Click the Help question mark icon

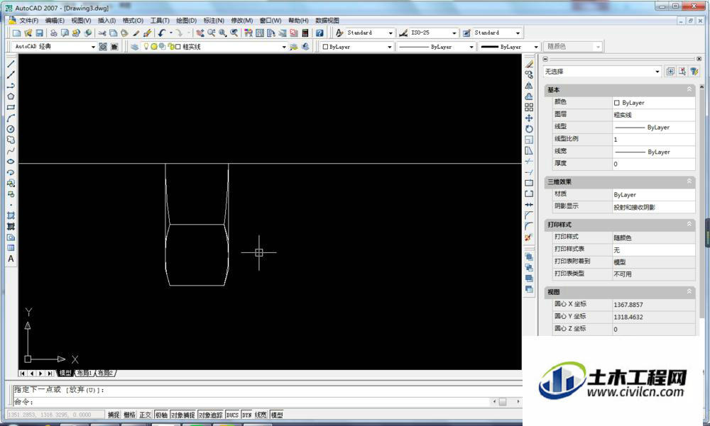(x=319, y=33)
